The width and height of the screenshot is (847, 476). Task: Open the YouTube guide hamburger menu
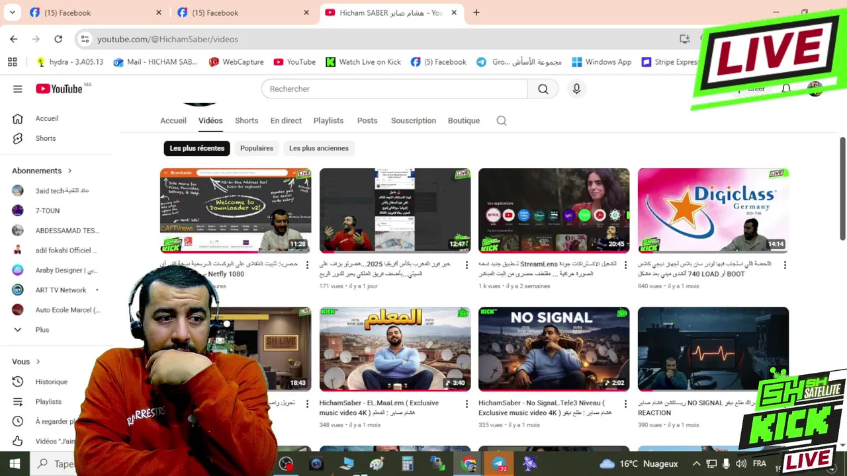click(x=18, y=89)
